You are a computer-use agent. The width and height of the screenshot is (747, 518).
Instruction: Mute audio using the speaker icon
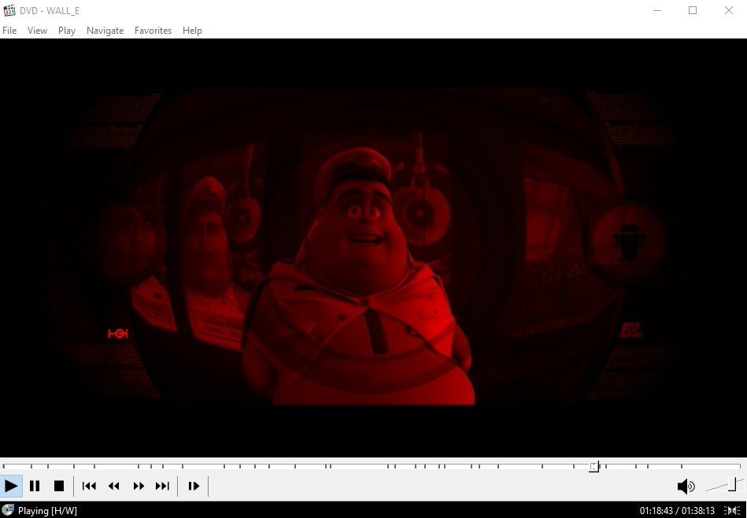(x=686, y=486)
